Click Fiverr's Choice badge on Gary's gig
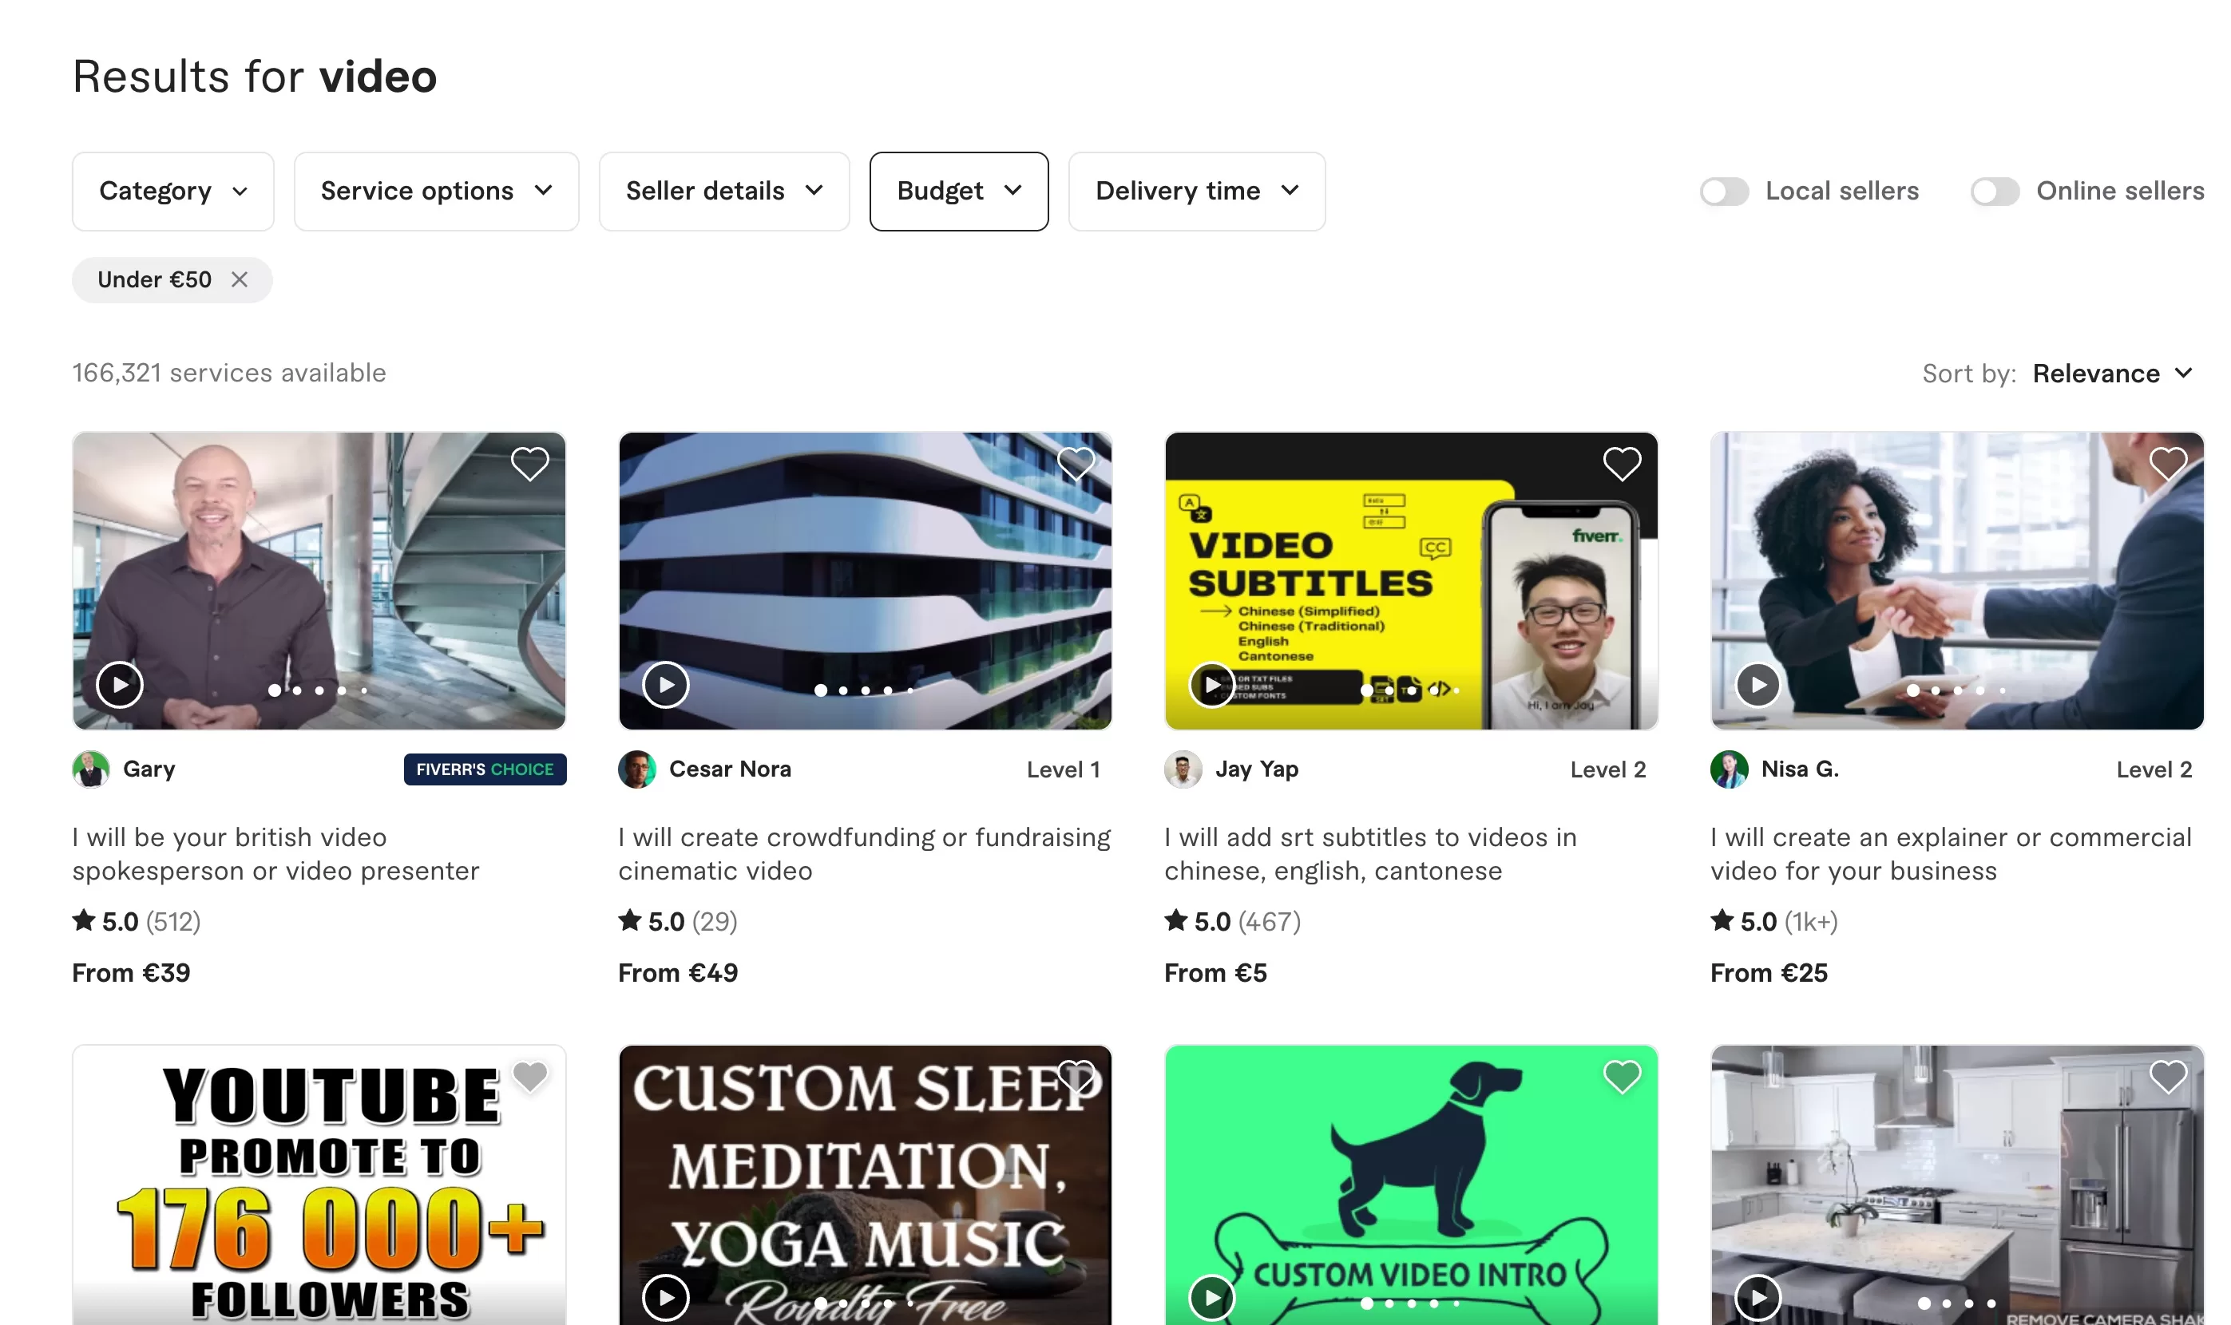 484,769
